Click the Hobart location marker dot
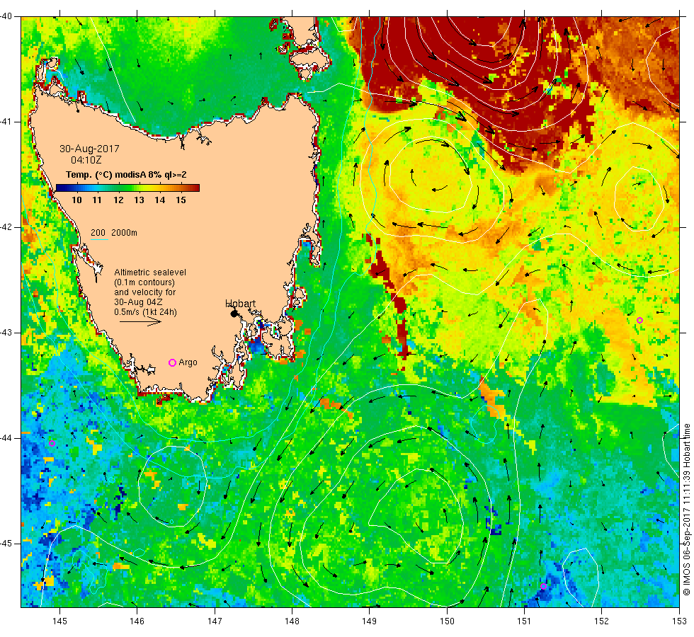This screenshot has height=637, width=694. 234,314
